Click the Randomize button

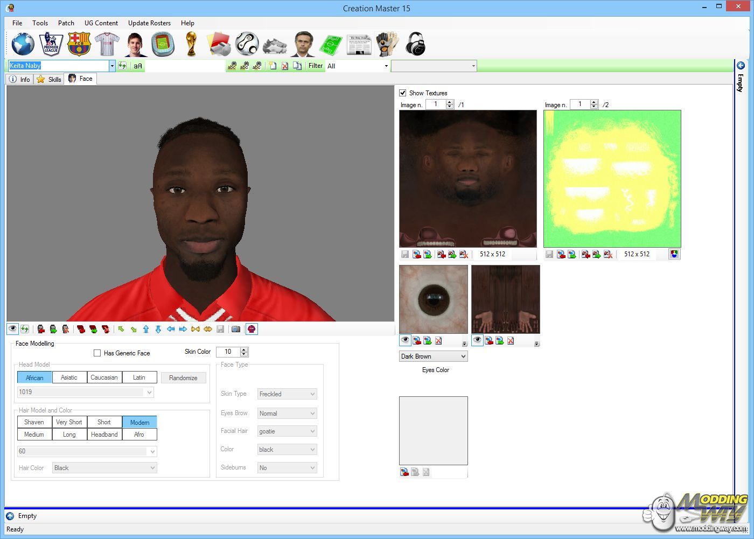(x=183, y=378)
